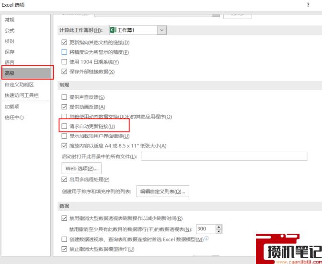Open the 信任中心 category
322x264 pixels.
coord(14,117)
